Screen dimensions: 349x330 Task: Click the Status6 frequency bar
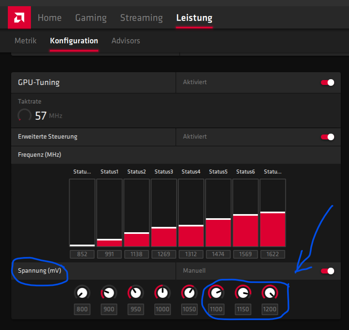[x=245, y=213]
